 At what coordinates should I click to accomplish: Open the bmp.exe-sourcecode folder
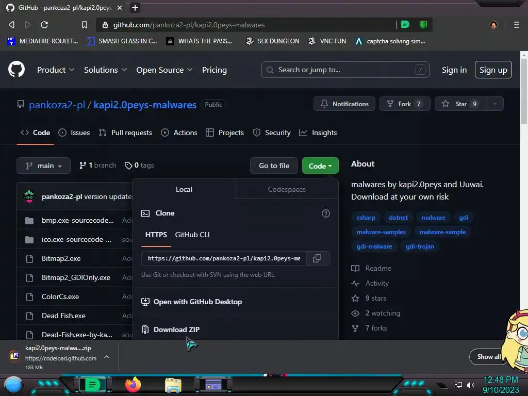point(78,220)
